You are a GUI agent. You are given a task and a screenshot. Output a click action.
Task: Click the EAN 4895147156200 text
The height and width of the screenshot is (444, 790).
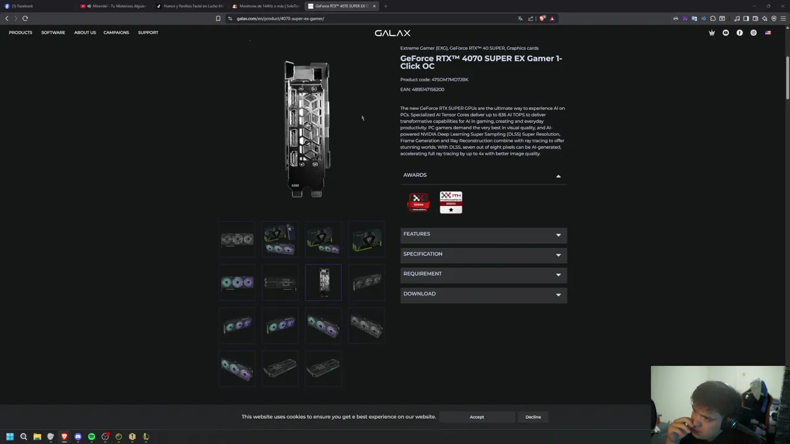point(422,89)
